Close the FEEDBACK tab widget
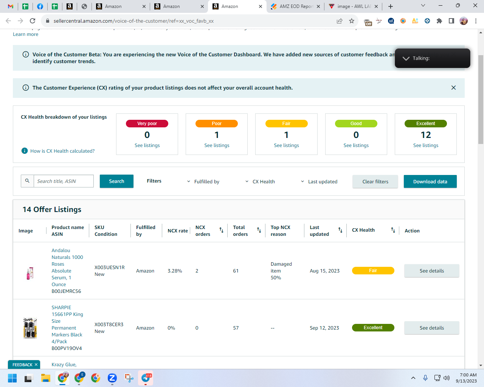484x387 pixels. (x=36, y=365)
